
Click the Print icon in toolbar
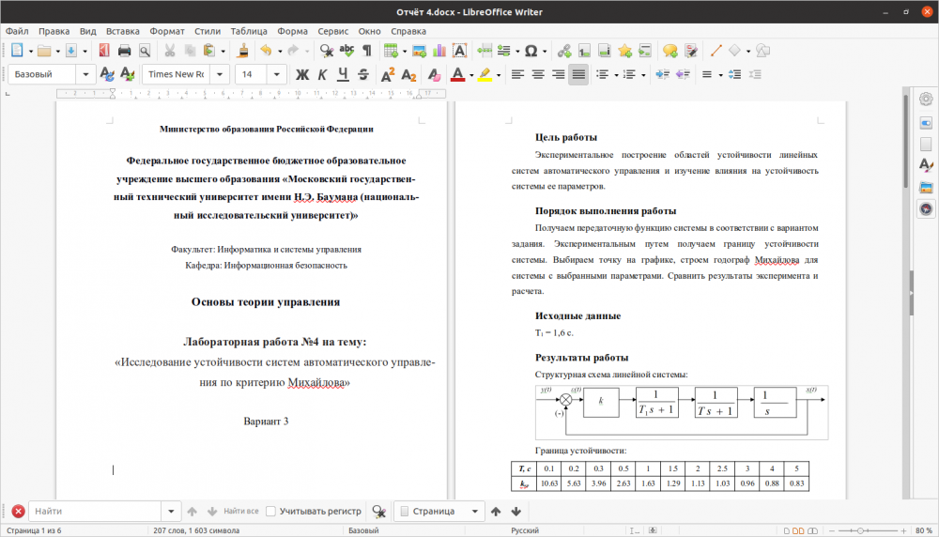pos(123,51)
